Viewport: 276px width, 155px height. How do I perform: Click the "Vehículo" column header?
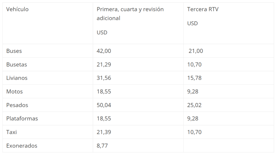[x=17, y=9]
